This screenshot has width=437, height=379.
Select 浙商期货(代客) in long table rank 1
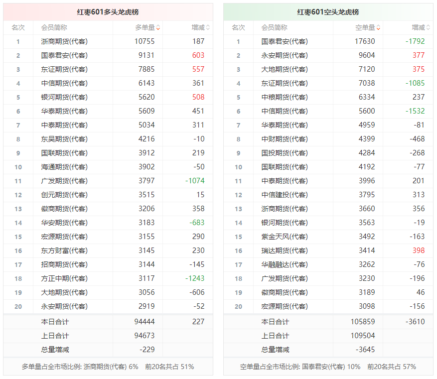point(64,41)
